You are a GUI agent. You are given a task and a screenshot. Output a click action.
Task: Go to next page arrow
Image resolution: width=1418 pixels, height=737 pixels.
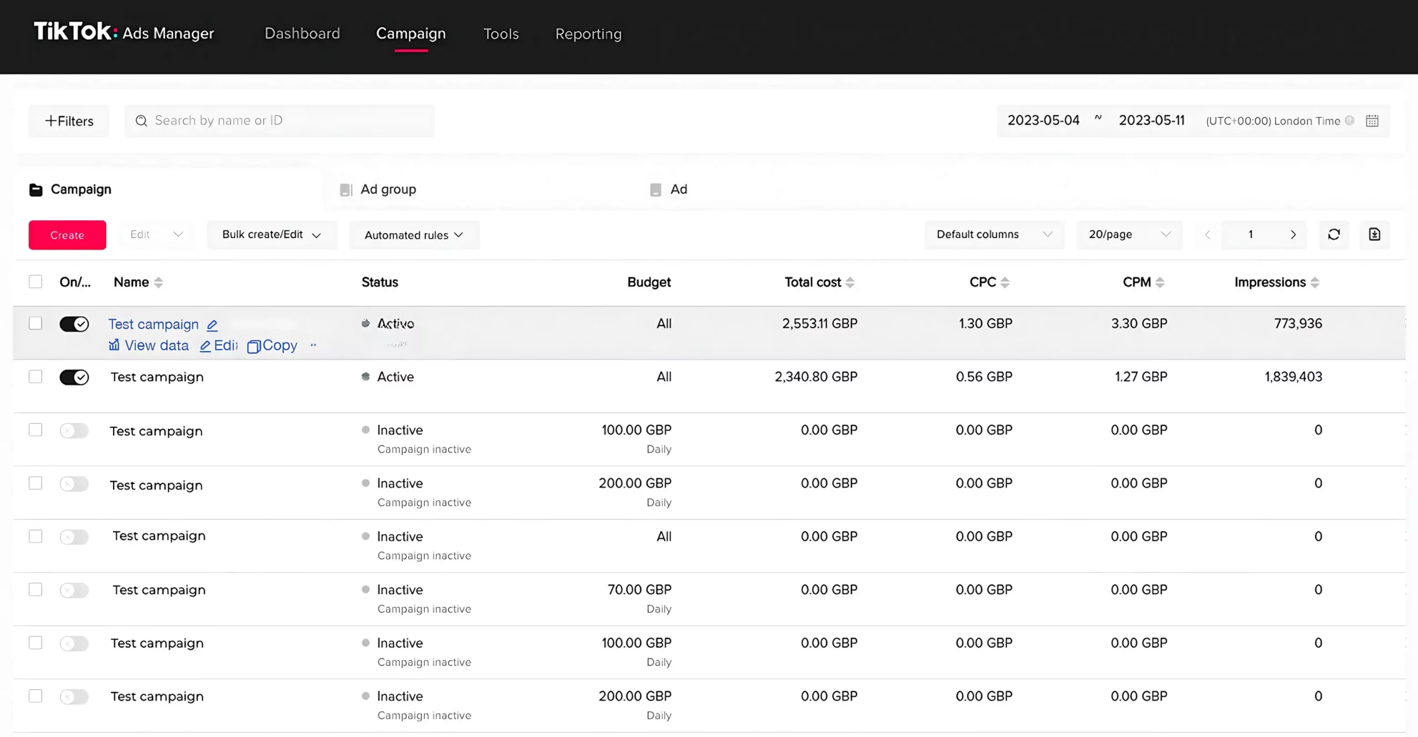1293,235
